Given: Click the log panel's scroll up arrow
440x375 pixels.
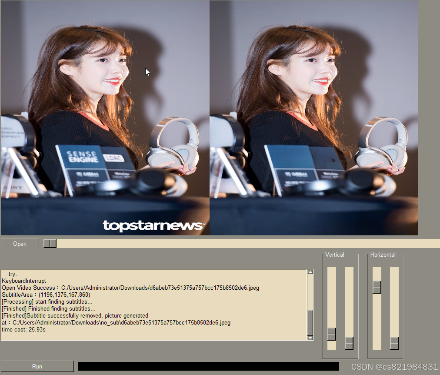Looking at the screenshot, I should (x=310, y=272).
